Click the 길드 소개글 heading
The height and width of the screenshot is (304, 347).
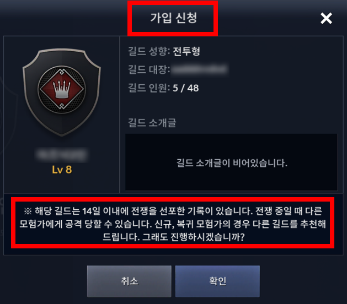[152, 123]
